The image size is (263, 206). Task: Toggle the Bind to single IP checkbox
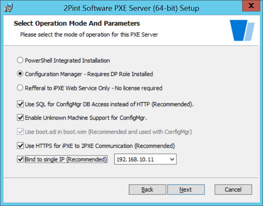coord(20,159)
